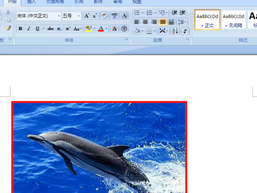Toggle subscript formatting
Viewport: 257px width, 193px height.
(x=59, y=29)
